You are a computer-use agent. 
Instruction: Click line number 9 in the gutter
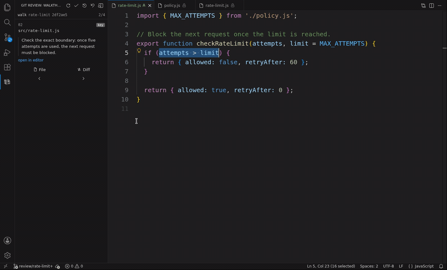tap(127, 90)
